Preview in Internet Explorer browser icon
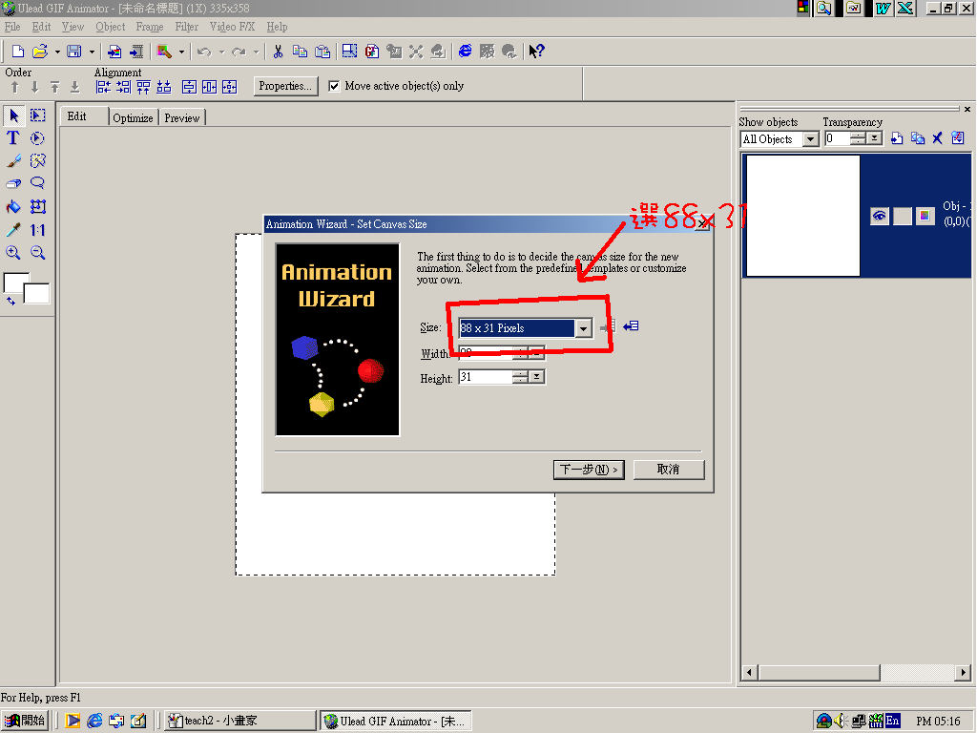Screen dimensions: 977x733 (465, 52)
